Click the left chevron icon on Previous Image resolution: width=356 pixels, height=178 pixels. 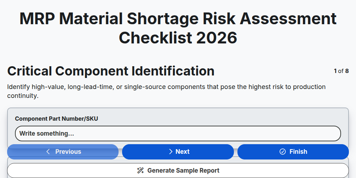pos(48,152)
